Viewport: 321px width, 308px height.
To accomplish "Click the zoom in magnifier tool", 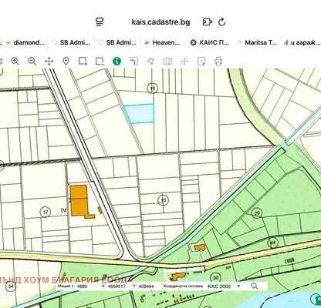I will [x=15, y=62].
